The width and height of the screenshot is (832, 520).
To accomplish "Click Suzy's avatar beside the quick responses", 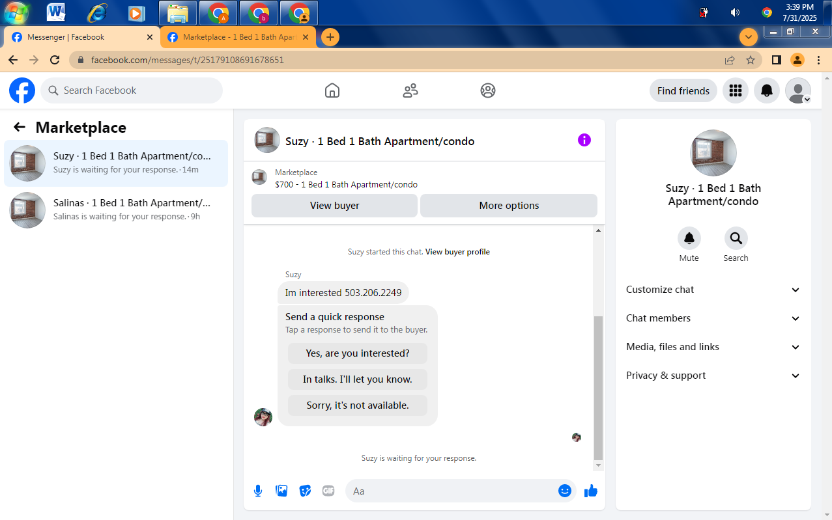I will (x=263, y=417).
